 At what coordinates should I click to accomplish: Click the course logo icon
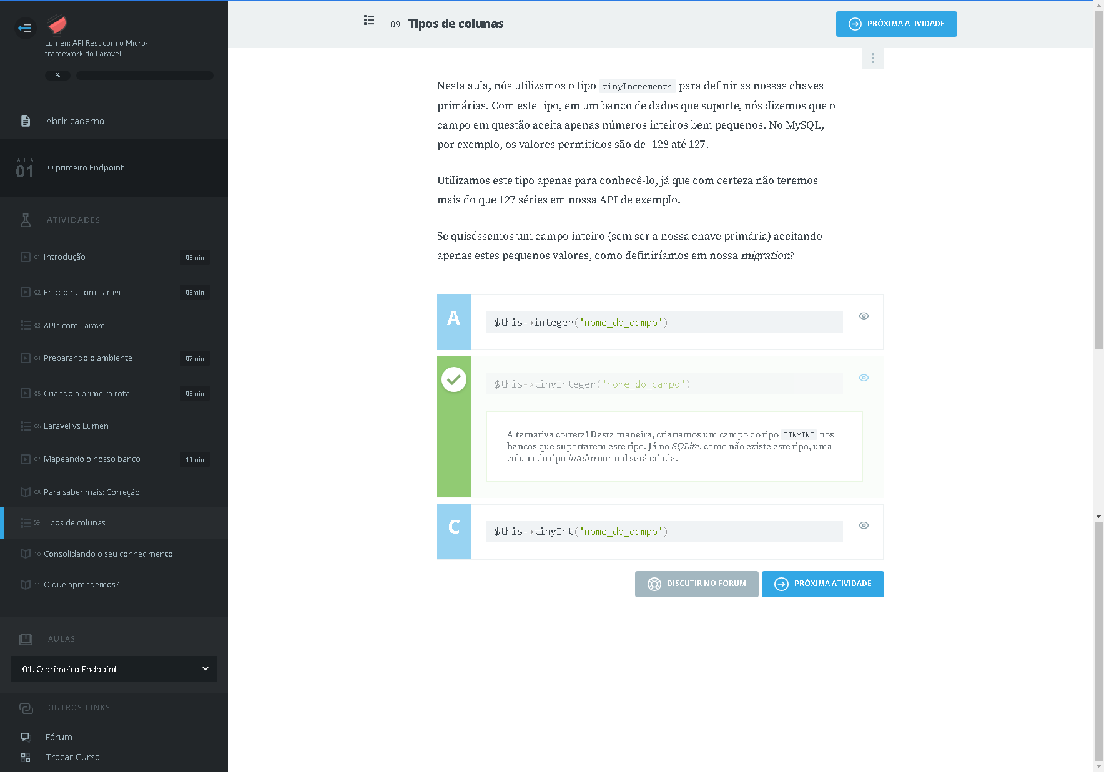57,24
